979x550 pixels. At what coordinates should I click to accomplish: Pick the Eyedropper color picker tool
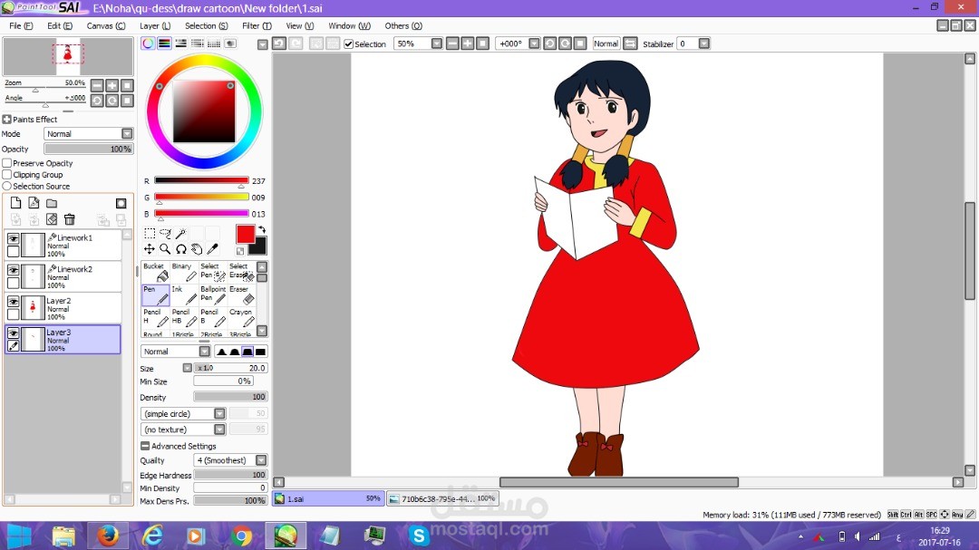(x=212, y=249)
